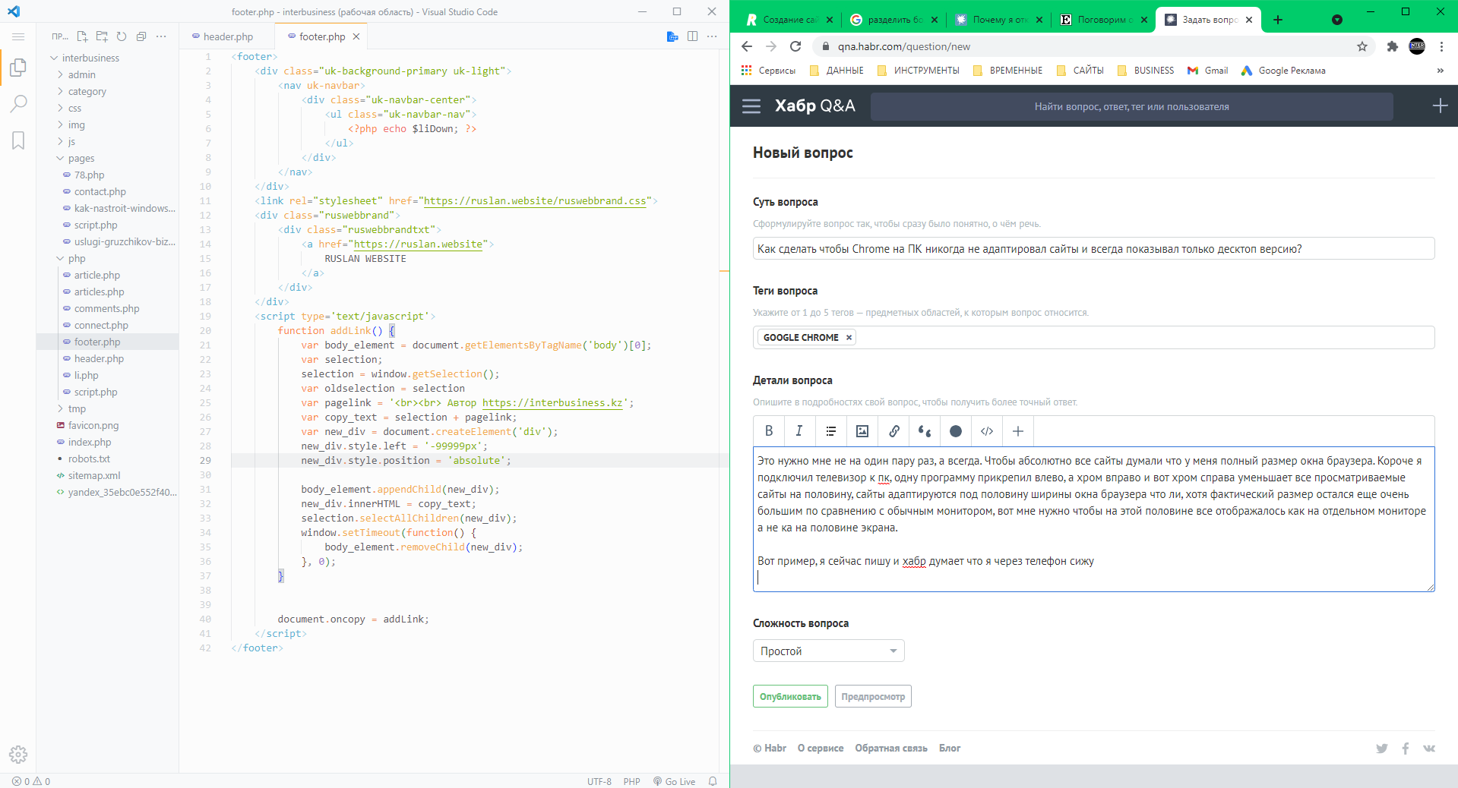Click the plus icon in Хабр header

1440,106
